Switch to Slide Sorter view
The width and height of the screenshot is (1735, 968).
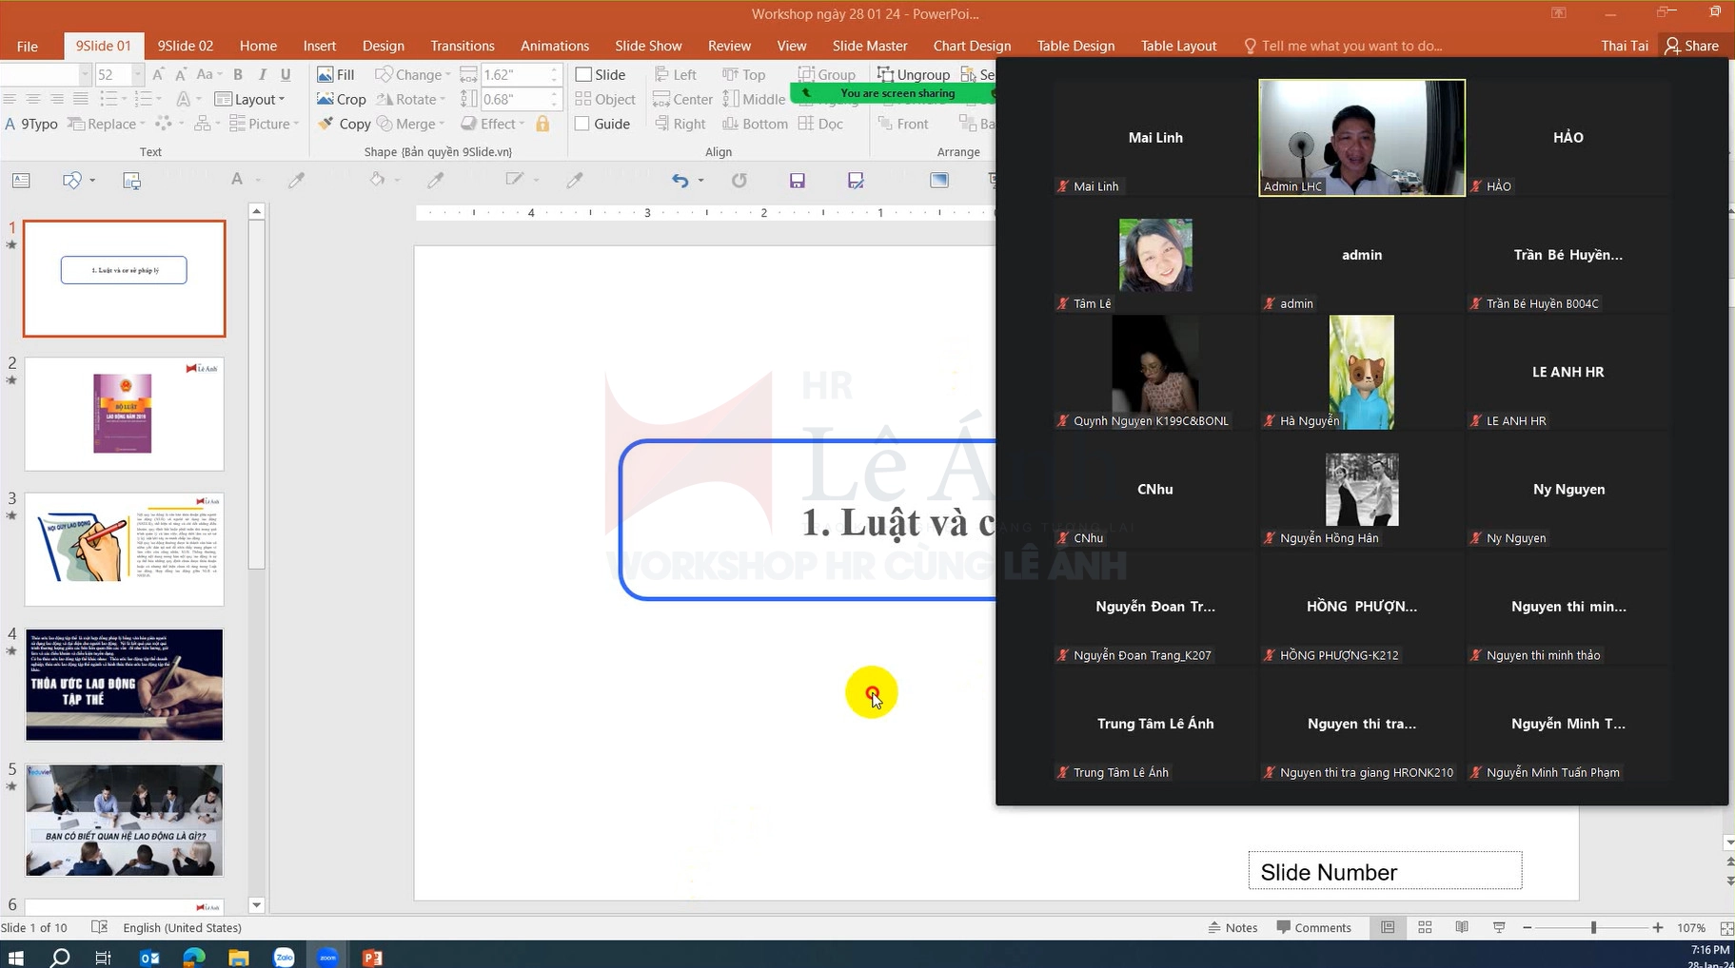1425,927
